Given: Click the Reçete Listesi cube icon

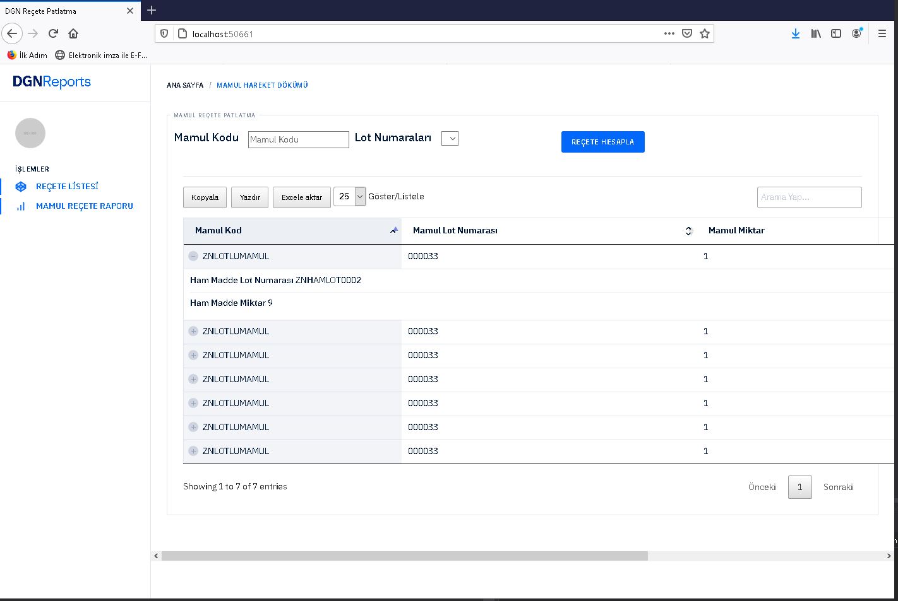Looking at the screenshot, I should (21, 187).
